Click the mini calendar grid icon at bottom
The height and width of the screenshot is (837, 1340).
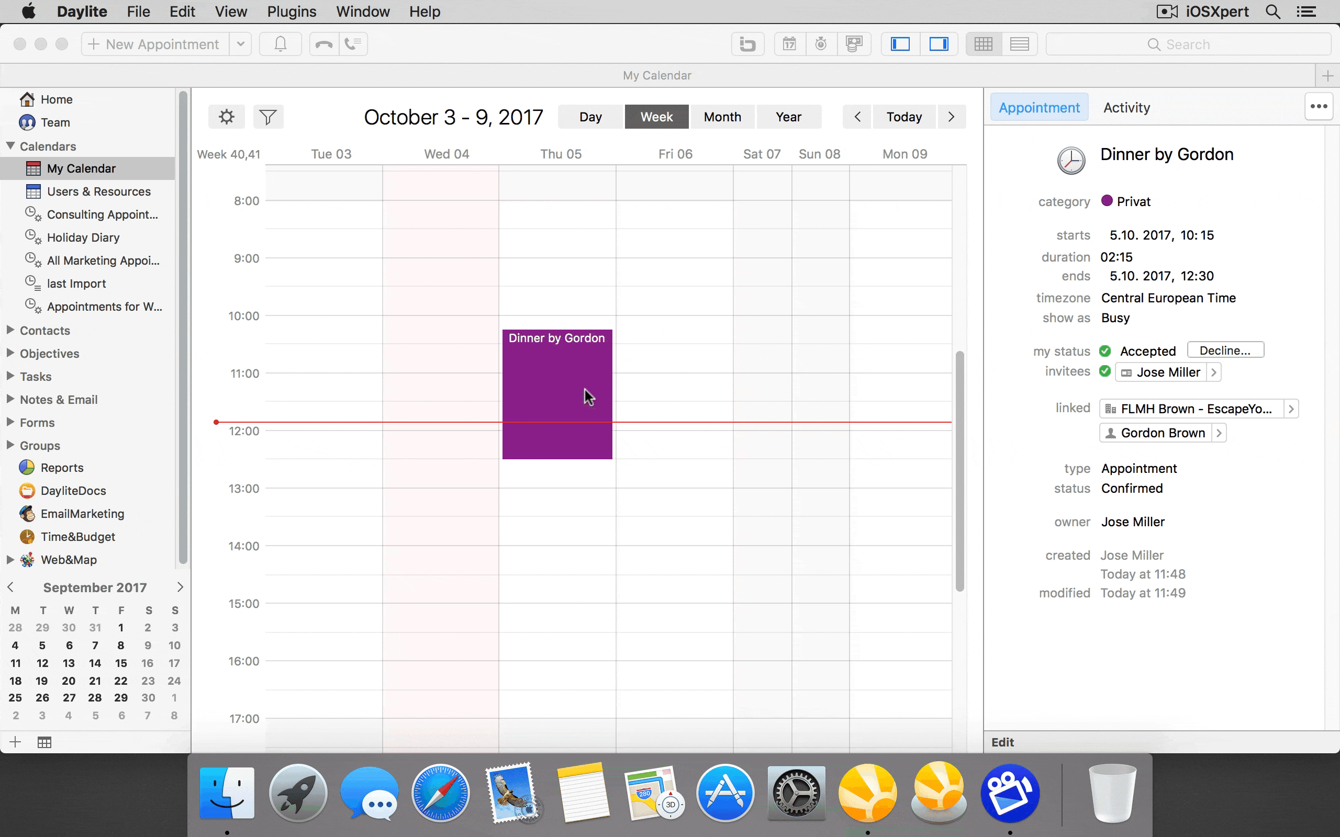[44, 742]
